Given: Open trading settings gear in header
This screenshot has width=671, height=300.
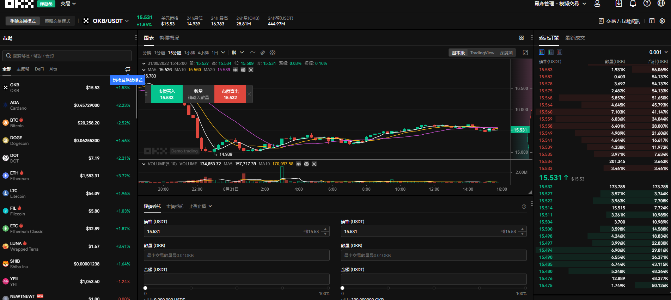Looking at the screenshot, I should (x=663, y=21).
